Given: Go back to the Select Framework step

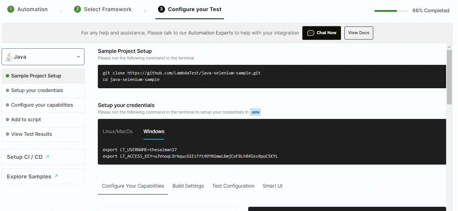Looking at the screenshot, I should (103, 9).
